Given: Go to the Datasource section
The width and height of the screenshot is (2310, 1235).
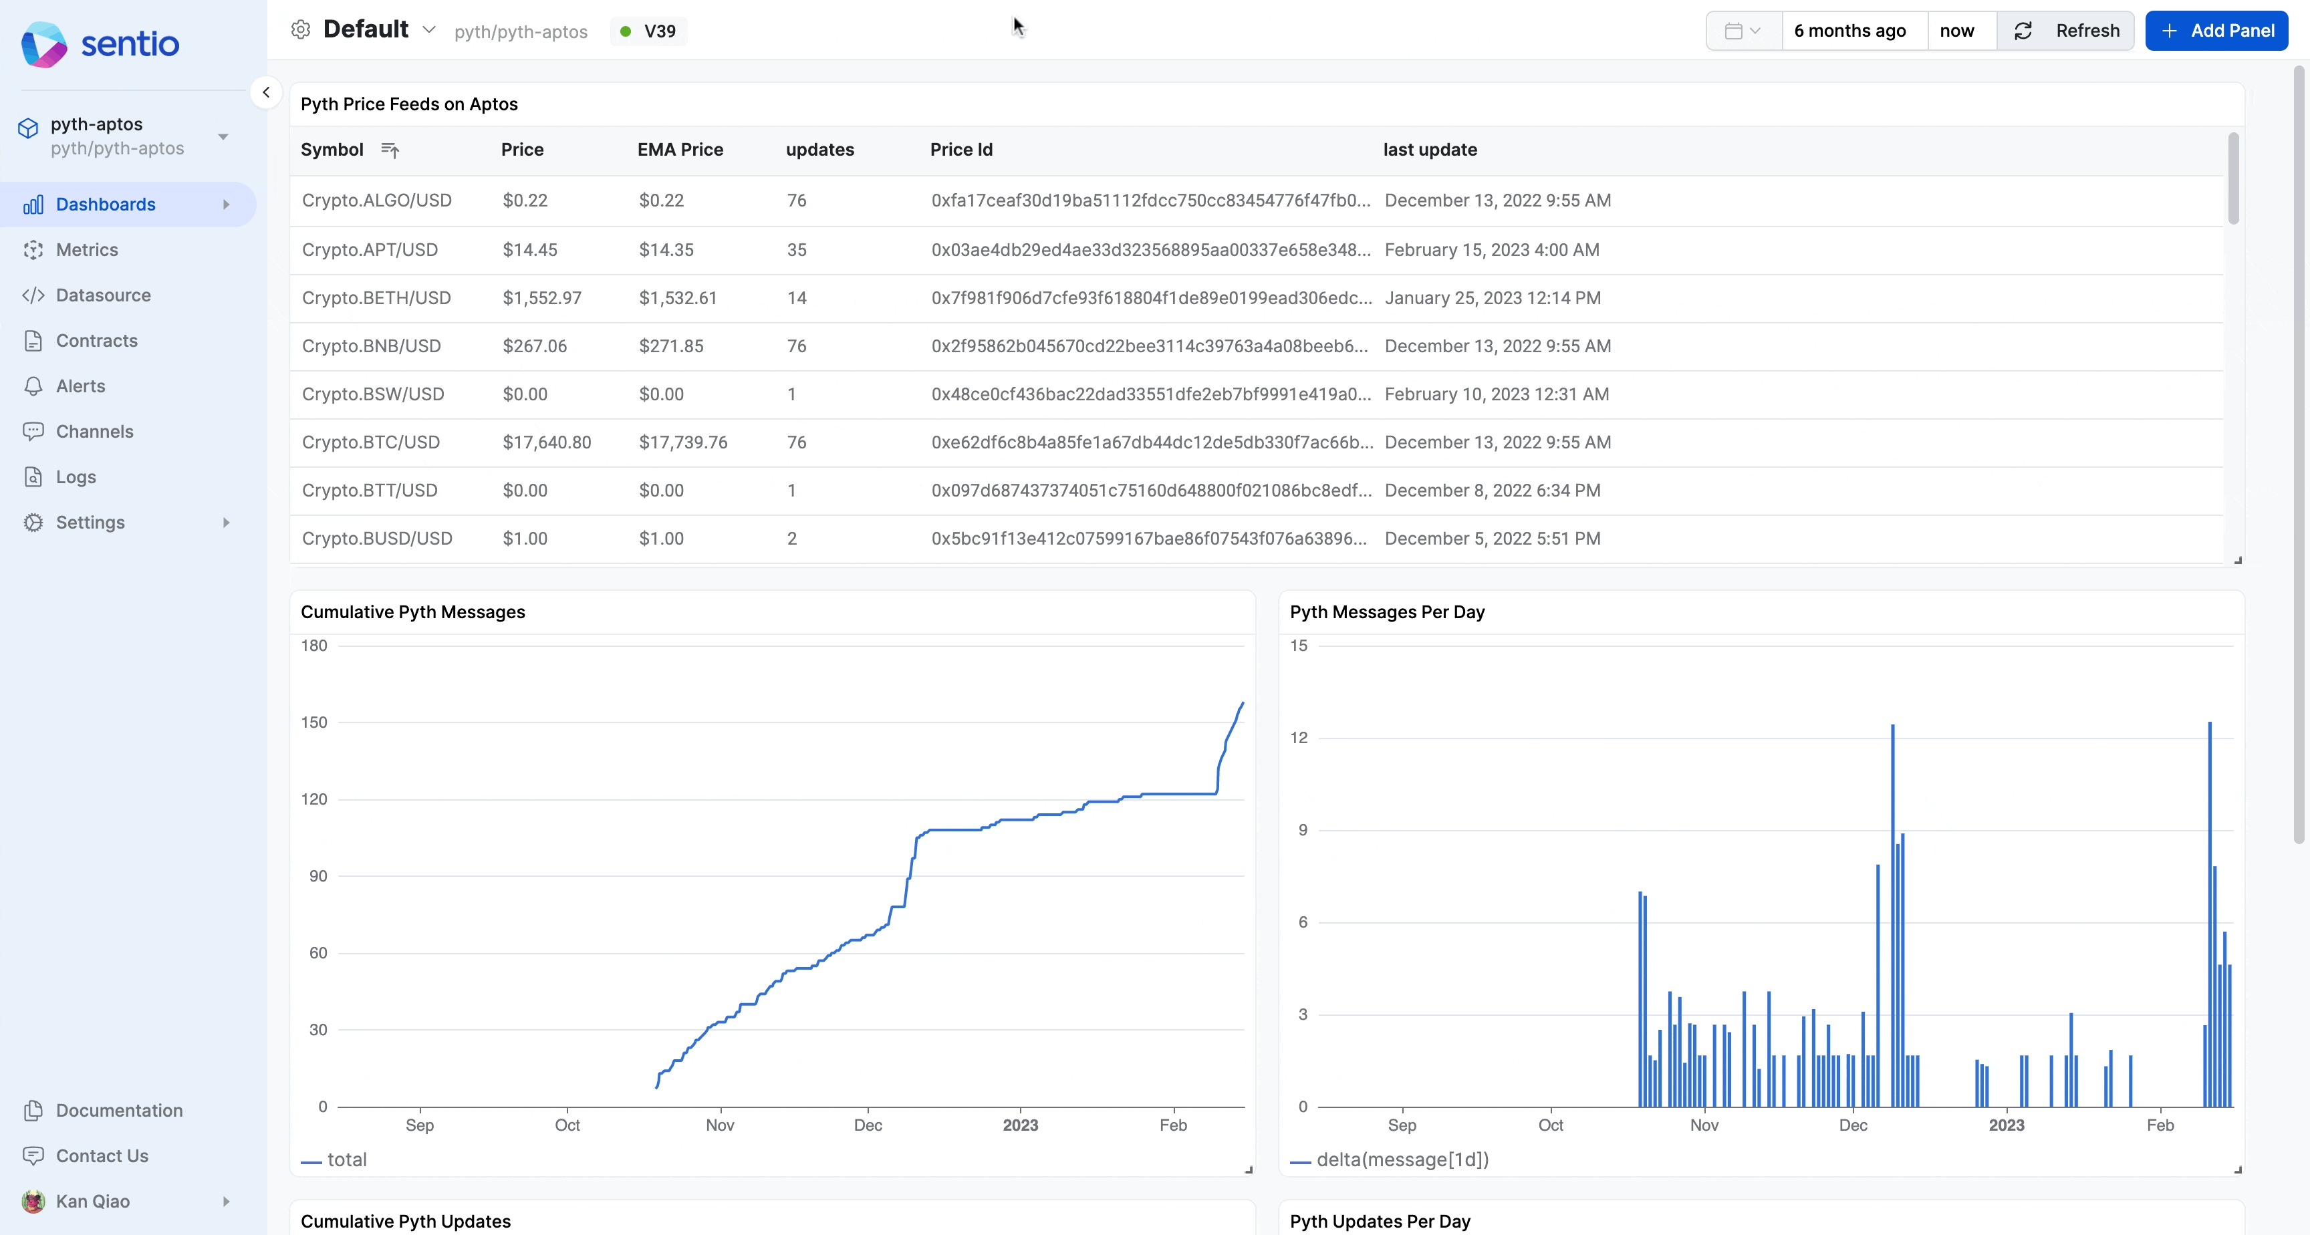Looking at the screenshot, I should click(103, 295).
